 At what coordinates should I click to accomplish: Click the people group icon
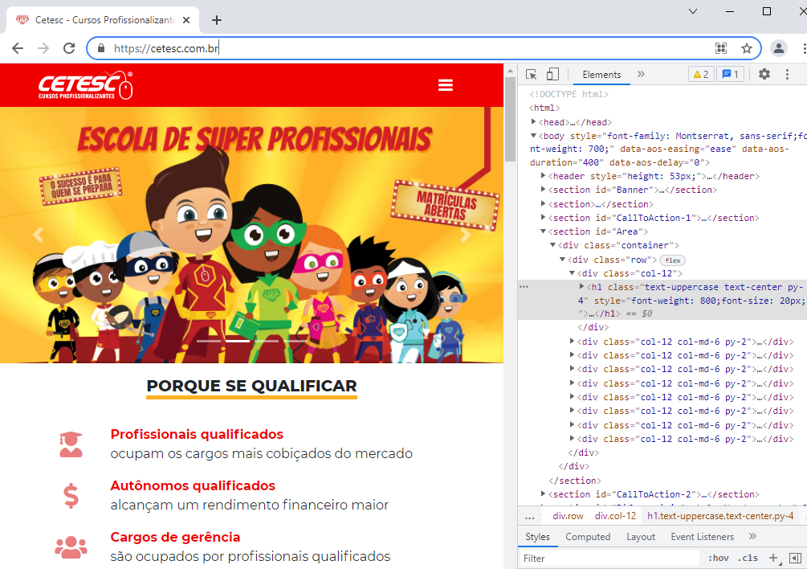click(x=71, y=547)
